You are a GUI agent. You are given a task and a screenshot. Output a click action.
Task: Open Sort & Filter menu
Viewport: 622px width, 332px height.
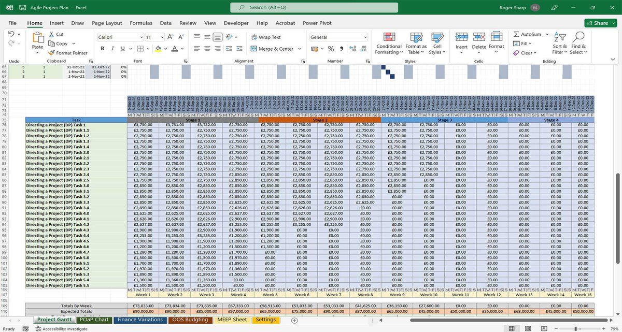pos(560,44)
